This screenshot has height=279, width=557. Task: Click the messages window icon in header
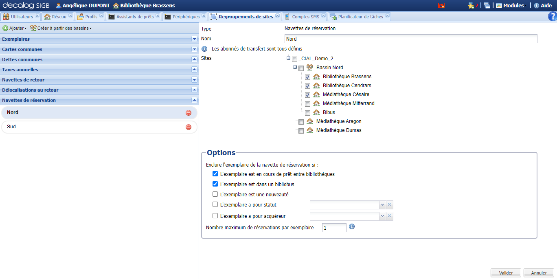click(487, 5)
